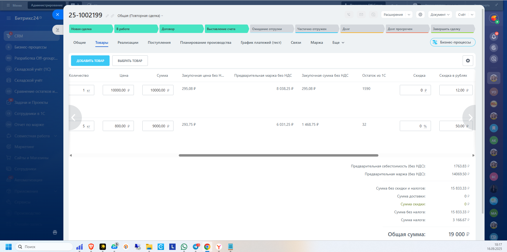The height and width of the screenshot is (252, 507).
Task: Open deal settings gear near Документ
Action: tap(420, 15)
